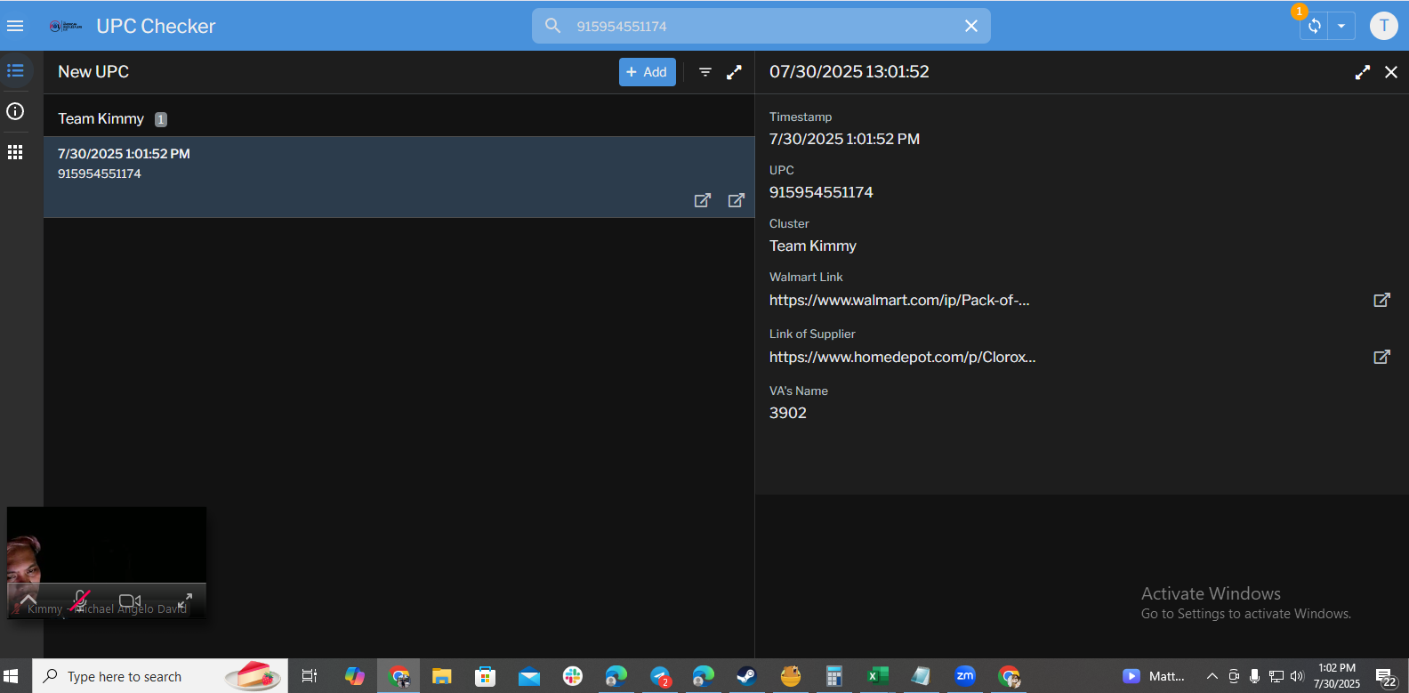Open the info sidebar icon

click(x=15, y=111)
